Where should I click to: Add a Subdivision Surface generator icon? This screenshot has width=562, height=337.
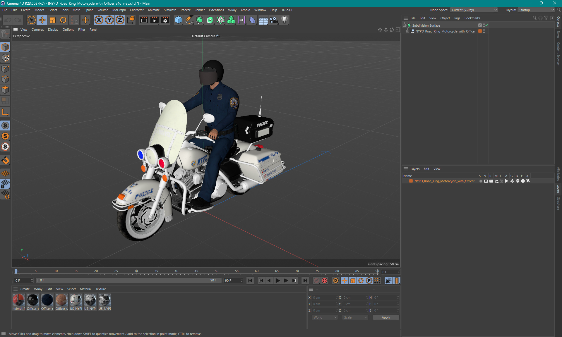(x=200, y=20)
